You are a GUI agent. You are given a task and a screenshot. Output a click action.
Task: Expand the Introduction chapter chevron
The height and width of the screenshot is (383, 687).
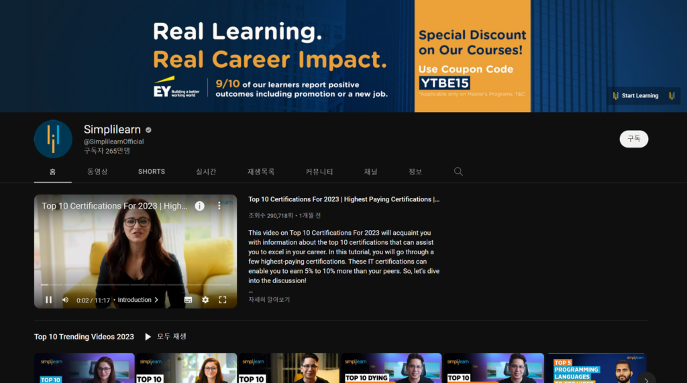tap(156, 300)
